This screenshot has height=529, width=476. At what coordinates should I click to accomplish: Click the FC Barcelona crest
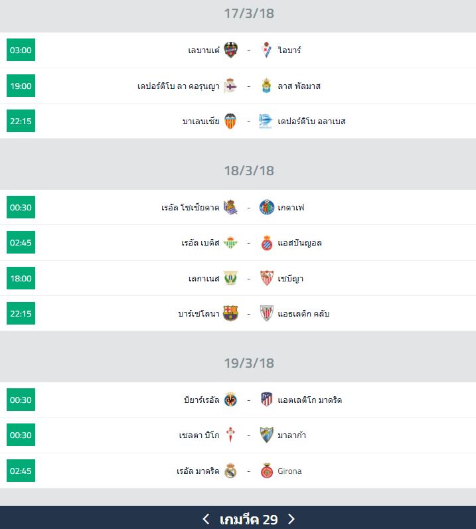pyautogui.click(x=230, y=313)
